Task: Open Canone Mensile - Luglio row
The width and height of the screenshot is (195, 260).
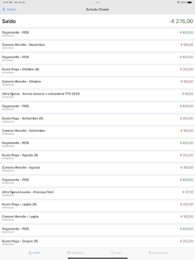Action: coord(20,217)
